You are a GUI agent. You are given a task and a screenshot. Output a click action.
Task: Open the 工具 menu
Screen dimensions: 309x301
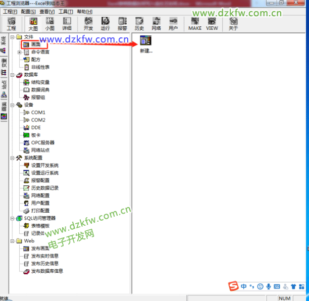tap(66, 12)
